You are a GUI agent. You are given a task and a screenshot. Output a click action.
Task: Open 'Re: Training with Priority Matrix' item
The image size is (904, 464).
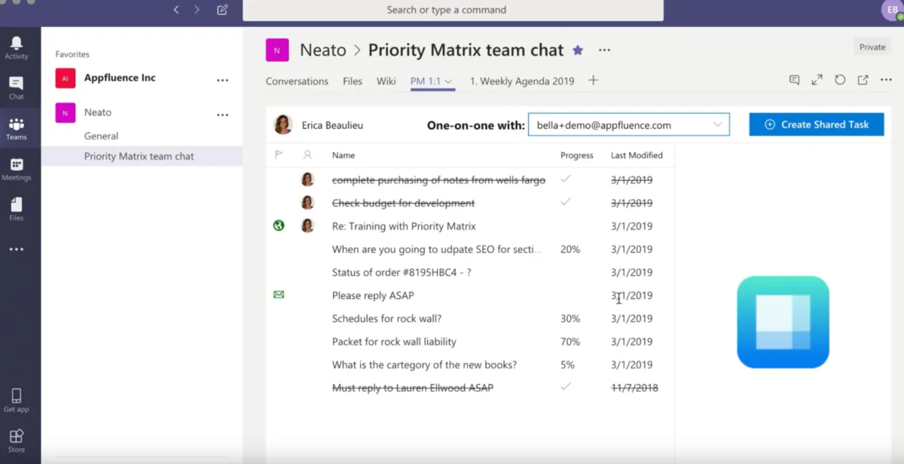click(404, 226)
